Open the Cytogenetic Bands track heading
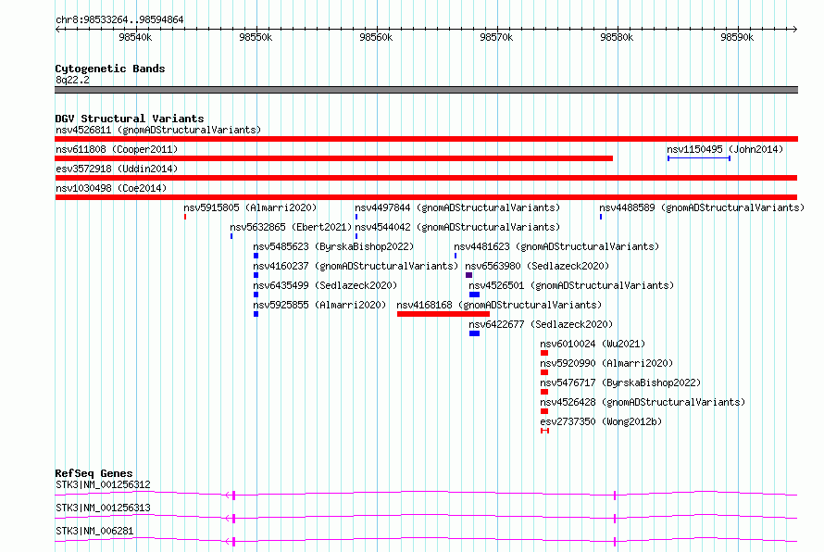 (x=110, y=69)
